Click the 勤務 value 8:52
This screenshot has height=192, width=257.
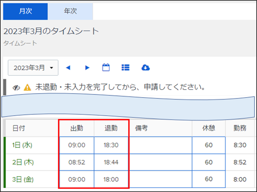tap(240, 162)
